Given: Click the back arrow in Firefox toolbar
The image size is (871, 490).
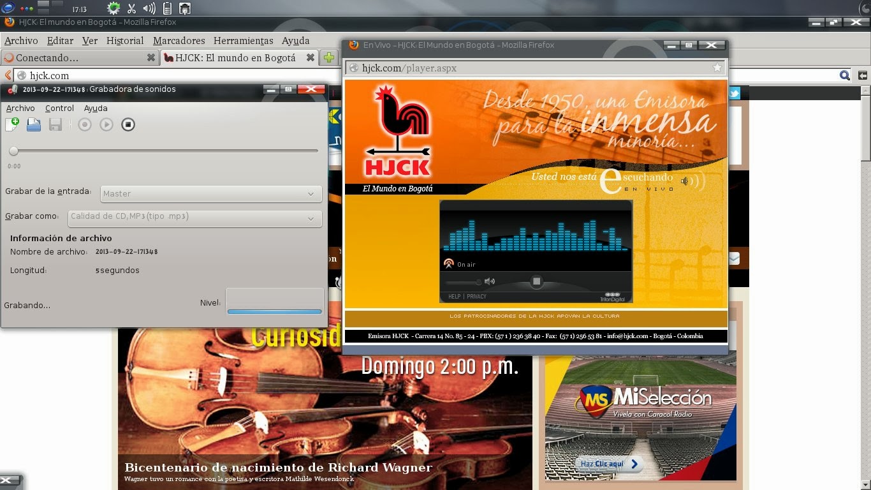Looking at the screenshot, I should coord(8,75).
